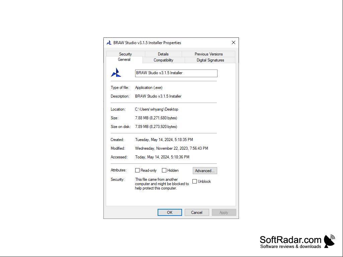The width and height of the screenshot is (343, 257).
Task: Check the Unblock security checkbox
Action: point(194,181)
